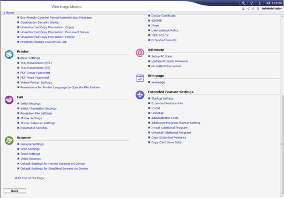Open Startup Setting link
Viewport: 284px width, 198px height.
point(162,98)
